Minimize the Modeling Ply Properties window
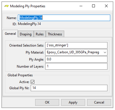 (81, 6)
